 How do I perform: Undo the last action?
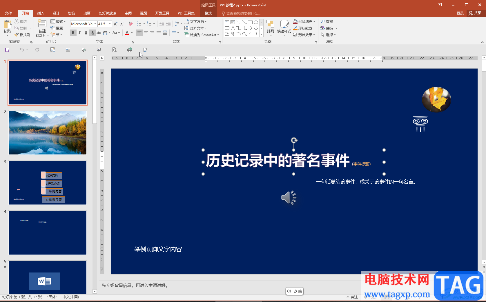tap(22, 50)
